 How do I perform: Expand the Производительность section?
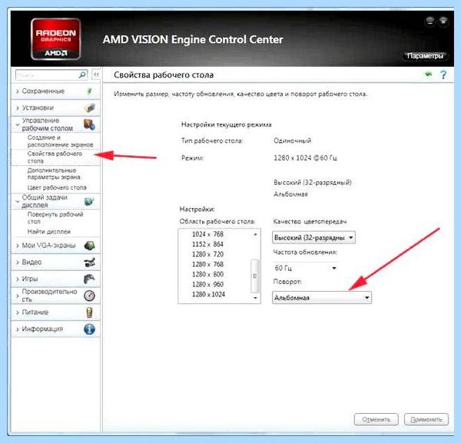[x=18, y=296]
